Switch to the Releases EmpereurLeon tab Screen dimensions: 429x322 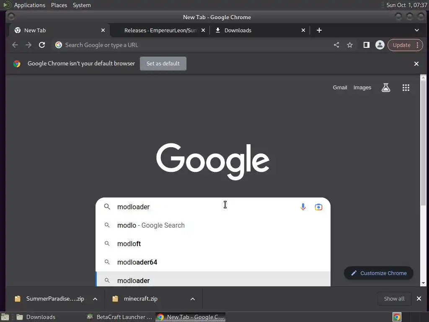(x=160, y=30)
